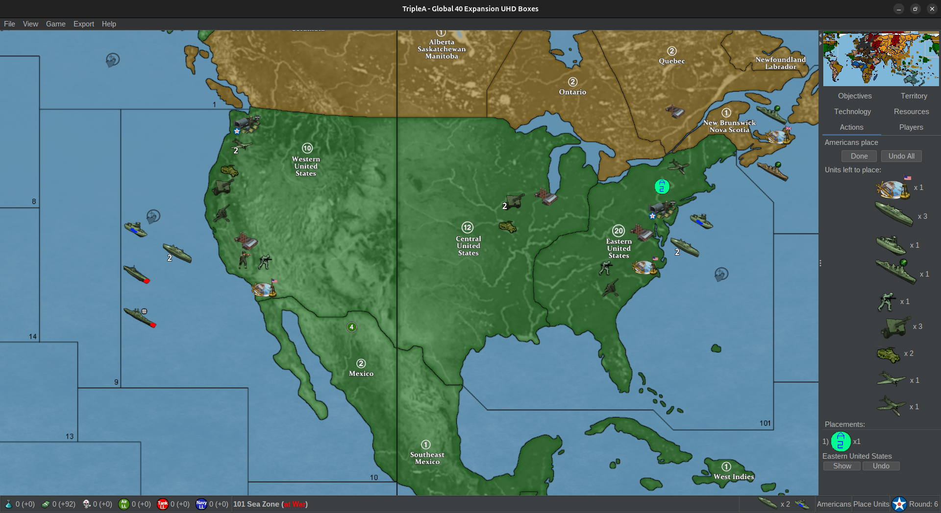The height and width of the screenshot is (513, 941).
Task: Click the blue-marked destroyer off the Pacific coast
Action: click(136, 229)
